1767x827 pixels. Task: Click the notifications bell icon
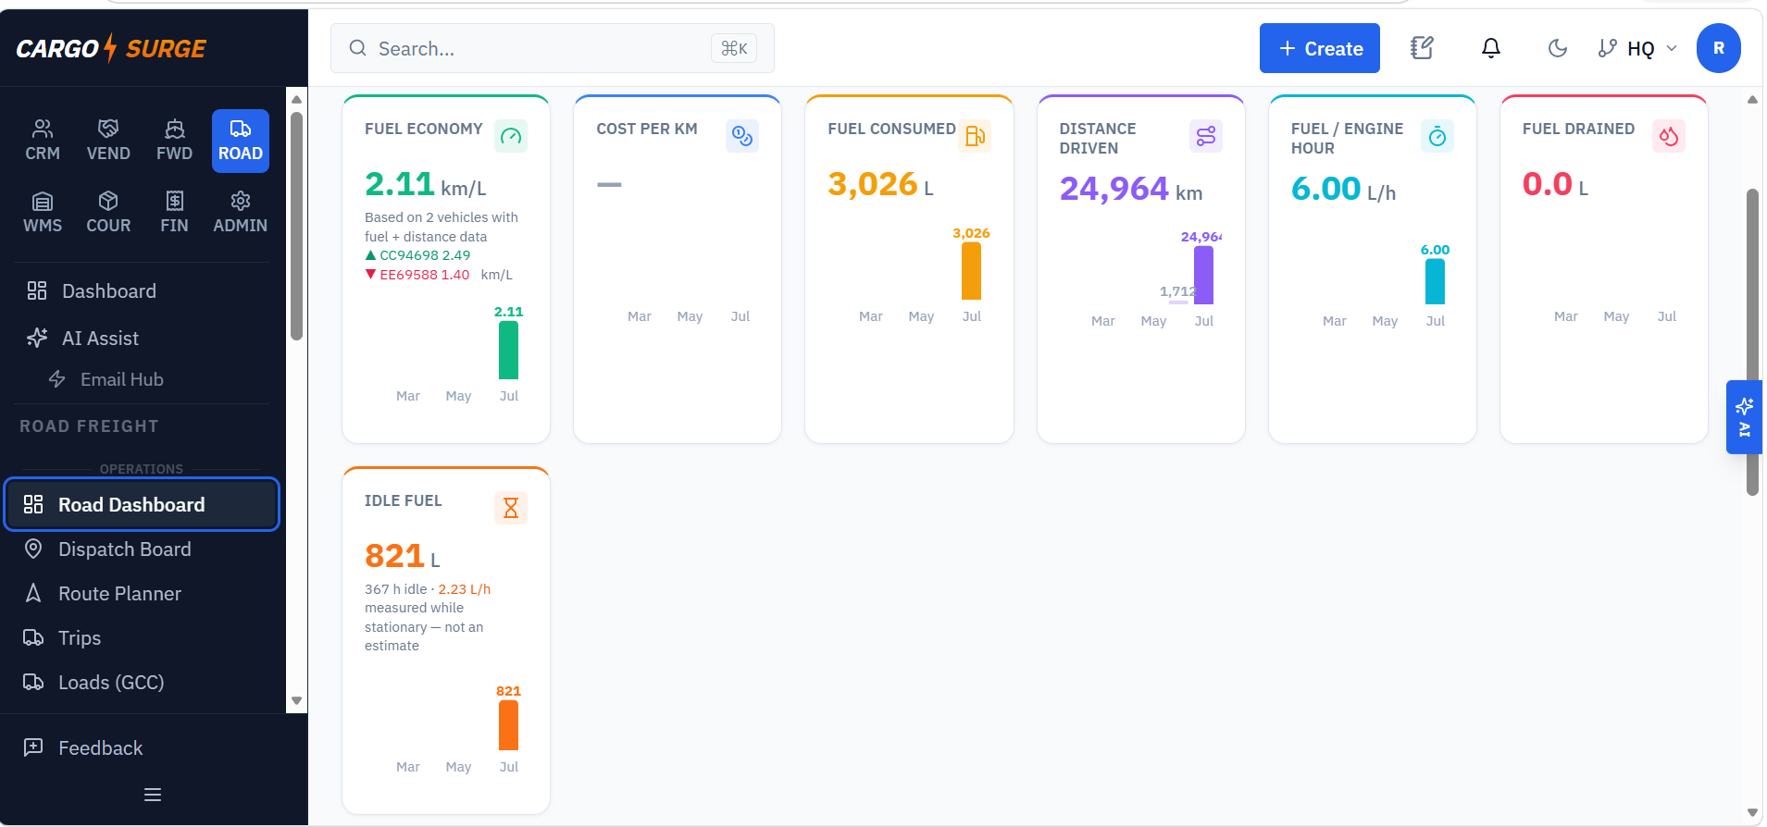pos(1490,48)
